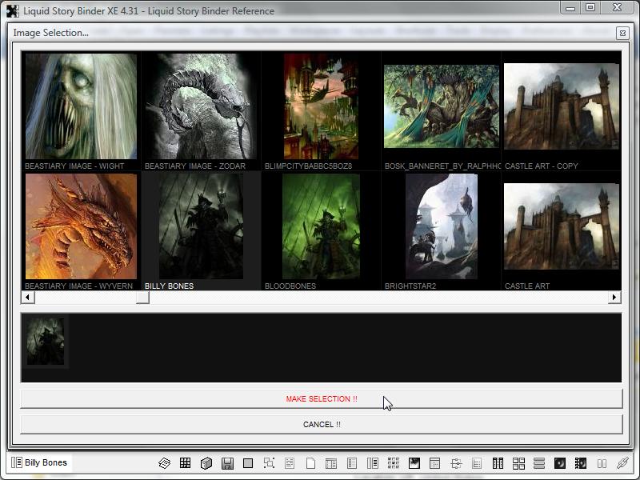Click the 3x3 grid icon in bottom toolbar

pyautogui.click(x=186, y=463)
